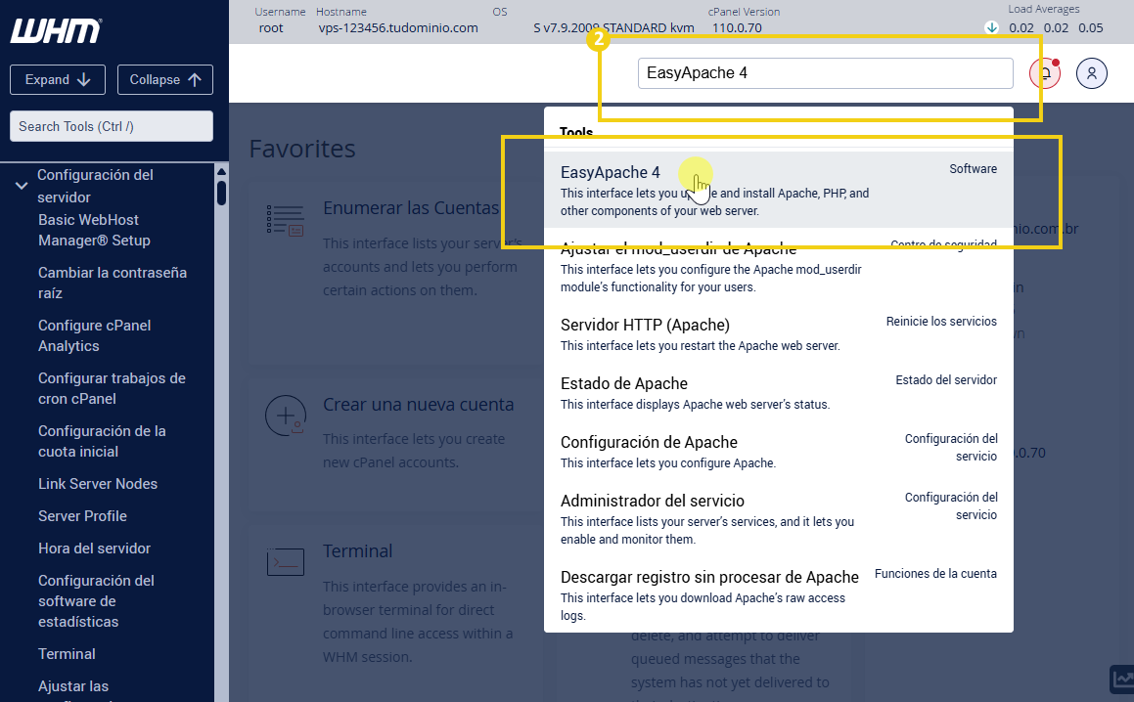1134x702 pixels.
Task: Click the hostname vps-123456.tudominio.com
Action: tap(398, 27)
